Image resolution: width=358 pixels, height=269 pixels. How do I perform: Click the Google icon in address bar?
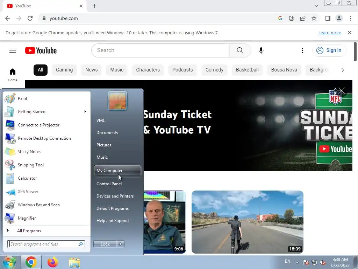pyautogui.click(x=280, y=18)
